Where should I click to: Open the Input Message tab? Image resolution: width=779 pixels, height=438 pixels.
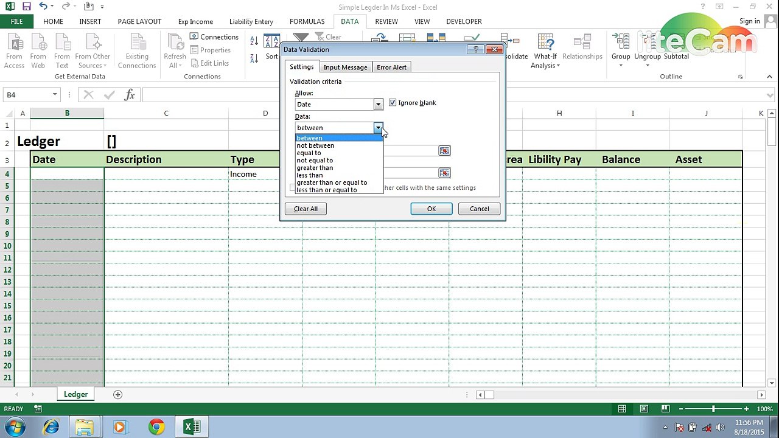345,67
